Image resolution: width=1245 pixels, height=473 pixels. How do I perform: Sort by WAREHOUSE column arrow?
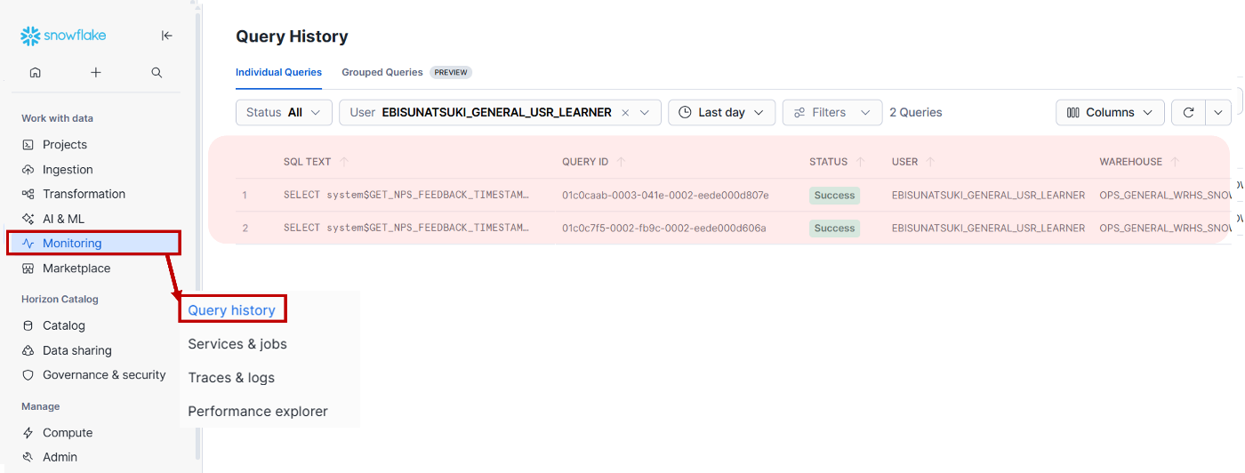tap(1175, 162)
